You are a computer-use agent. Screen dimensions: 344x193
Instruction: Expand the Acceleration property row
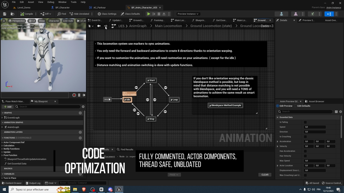coord(278,142)
